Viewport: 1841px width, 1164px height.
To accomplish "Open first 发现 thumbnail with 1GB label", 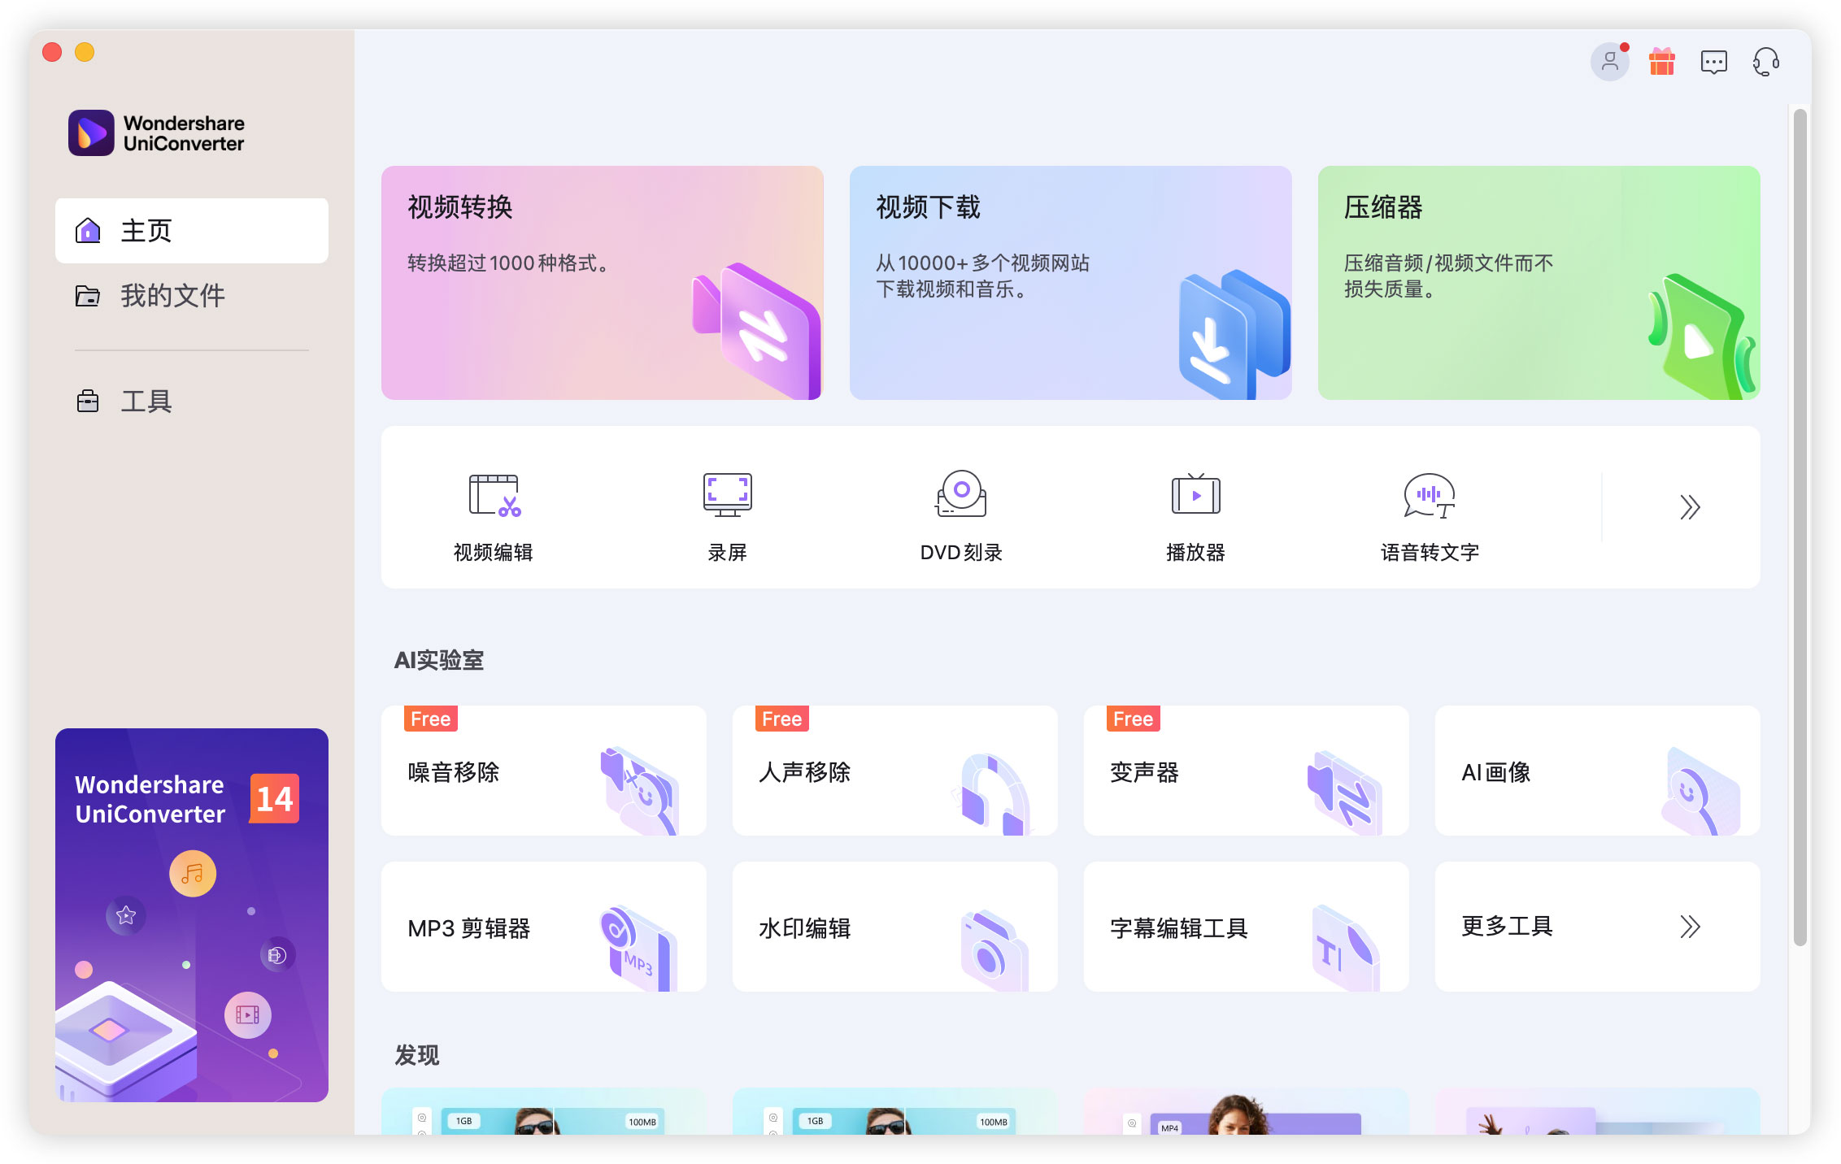I will (544, 1112).
